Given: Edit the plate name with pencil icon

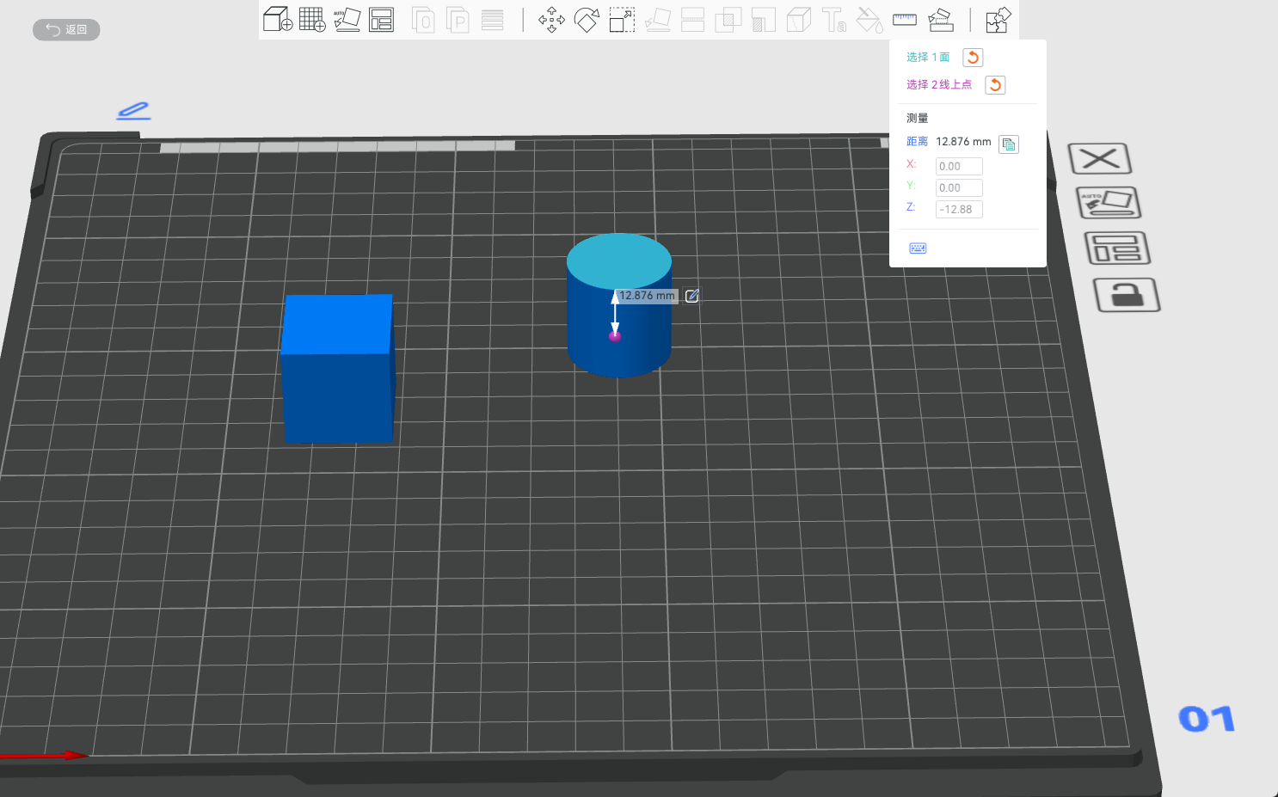Looking at the screenshot, I should pyautogui.click(x=133, y=111).
